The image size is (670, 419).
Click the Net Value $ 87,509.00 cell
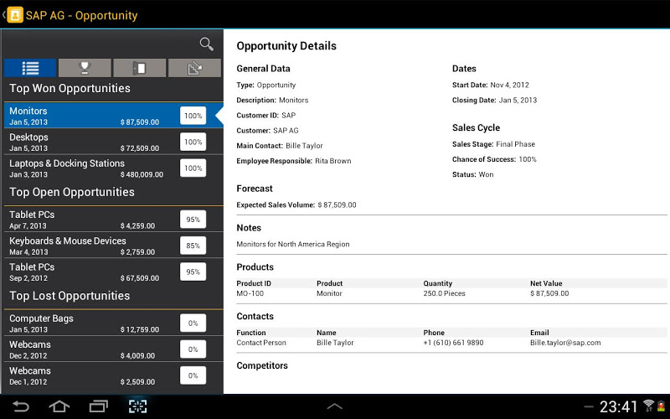[x=549, y=293]
